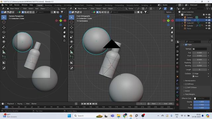Open Add menu in left viewport header

[37, 9]
